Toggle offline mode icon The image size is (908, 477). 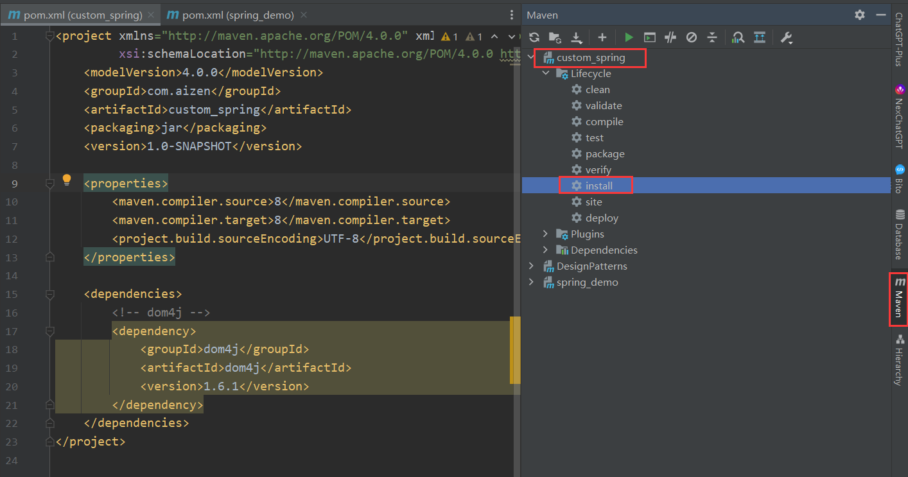pos(670,38)
